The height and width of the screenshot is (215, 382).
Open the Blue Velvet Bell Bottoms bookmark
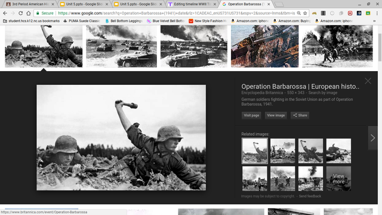click(166, 21)
